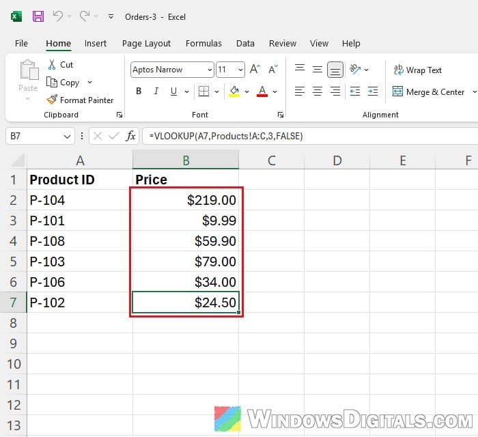
Task: Click into the VLOOKUP formula bar
Action: tap(310, 136)
